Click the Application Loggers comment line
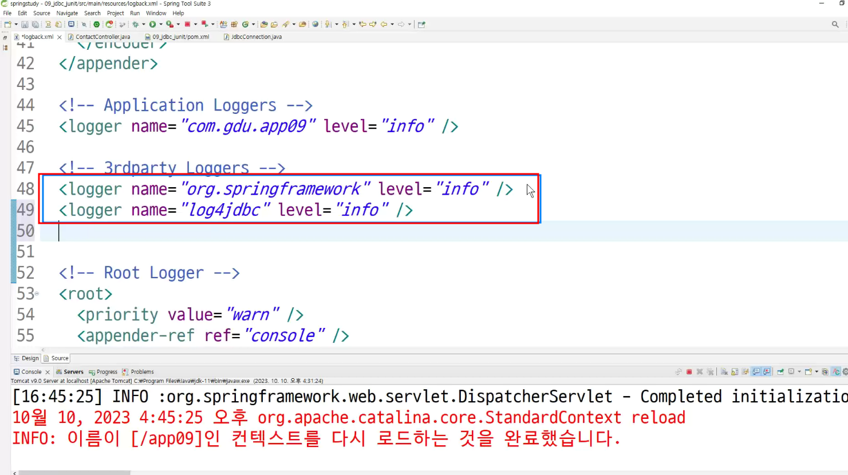This screenshot has width=848, height=475. coord(186,105)
